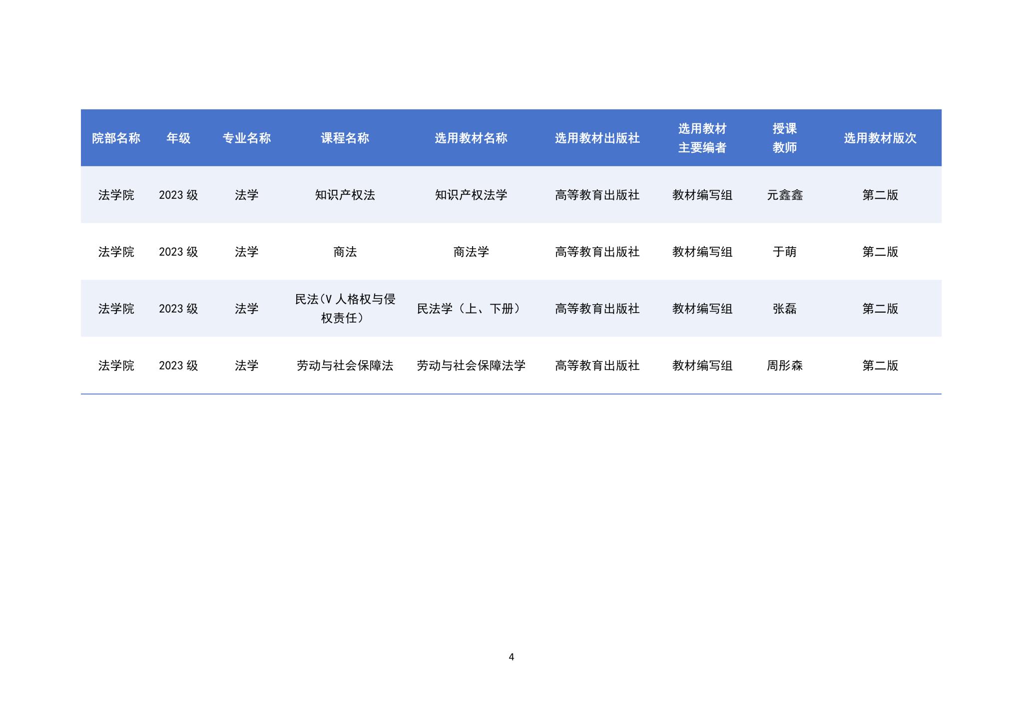The height and width of the screenshot is (723, 1023).
Task: Click 教材编写组 in 于萌 row
Action: coord(702,252)
